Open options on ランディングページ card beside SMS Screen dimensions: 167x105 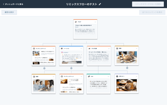pos(81,77)
